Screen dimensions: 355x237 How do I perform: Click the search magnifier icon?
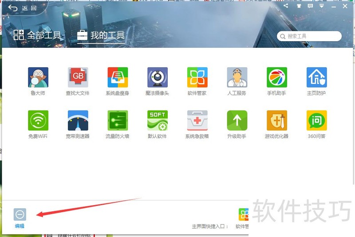pos(283,36)
